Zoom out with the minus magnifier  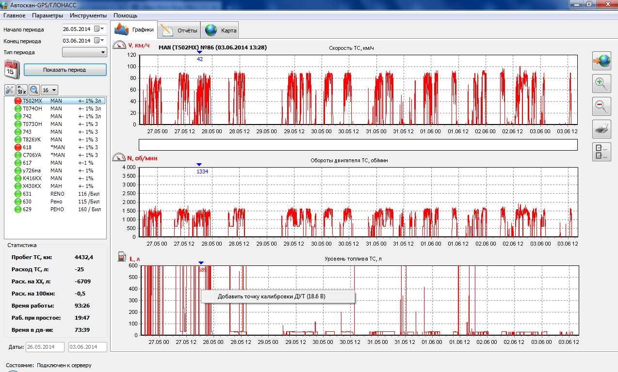(x=602, y=106)
